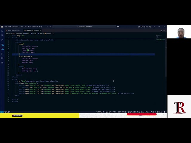Click the #demo selector on line 8
This screenshot has width=191, height=143.
coord(21,44)
